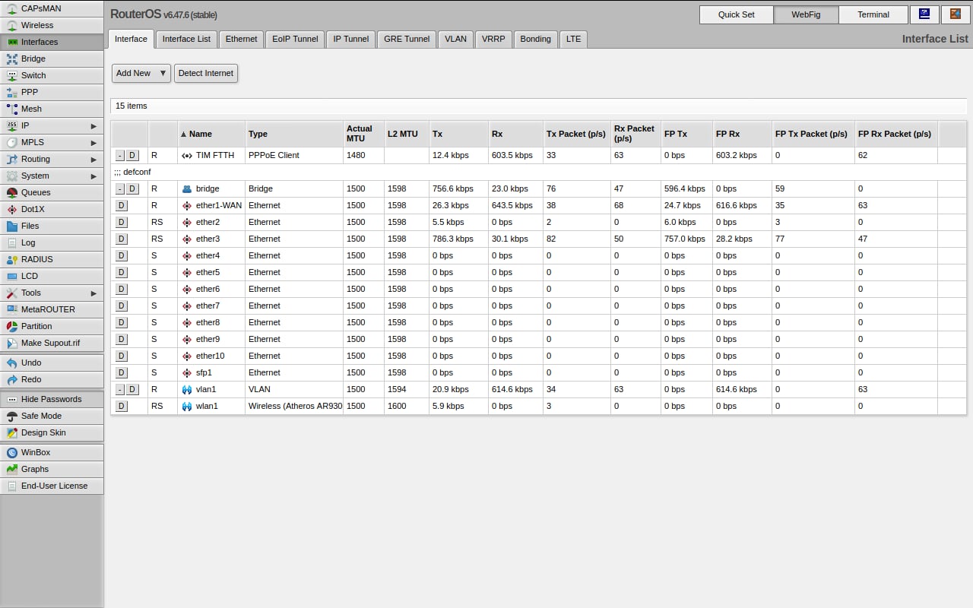Image resolution: width=973 pixels, height=608 pixels.
Task: Open the Bonding tab
Action: [x=535, y=39]
